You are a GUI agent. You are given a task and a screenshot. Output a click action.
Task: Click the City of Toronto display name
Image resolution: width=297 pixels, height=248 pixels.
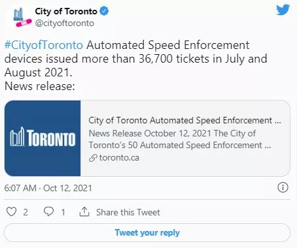pos(66,11)
